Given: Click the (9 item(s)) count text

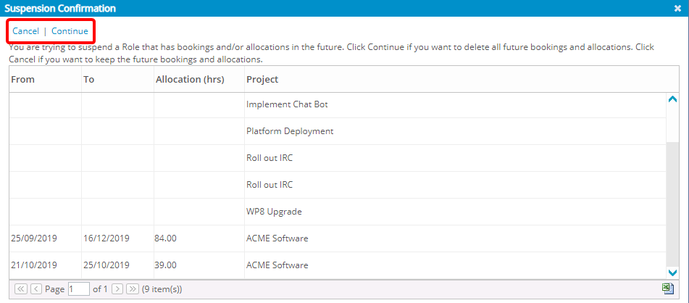Looking at the screenshot, I should coord(162,289).
